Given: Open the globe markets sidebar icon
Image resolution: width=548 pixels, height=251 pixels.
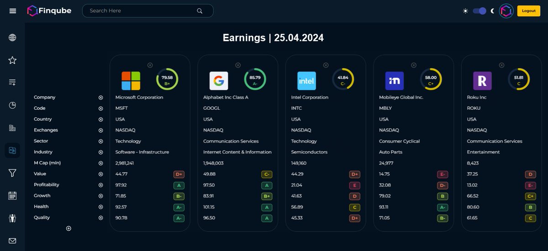Looking at the screenshot, I should pyautogui.click(x=12, y=38).
